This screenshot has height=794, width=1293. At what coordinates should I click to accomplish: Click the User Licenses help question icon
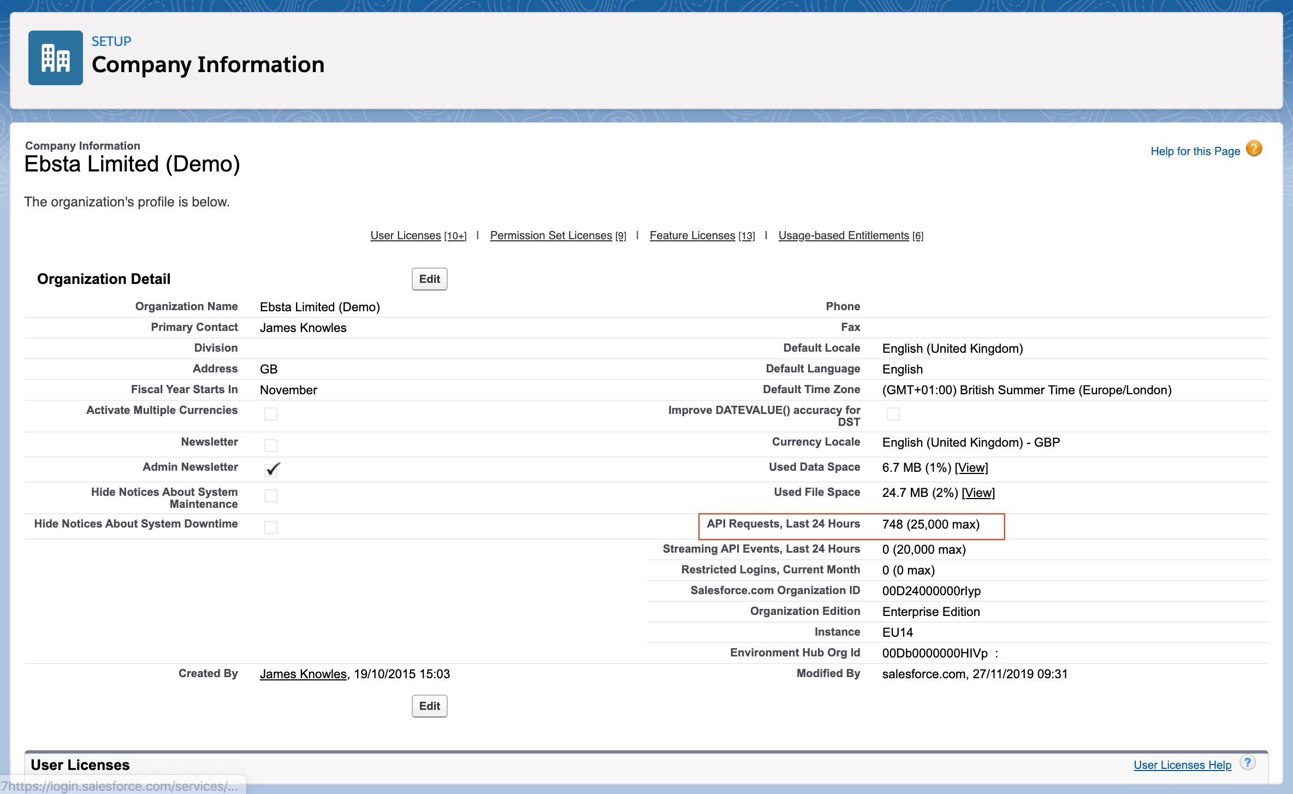click(1248, 763)
